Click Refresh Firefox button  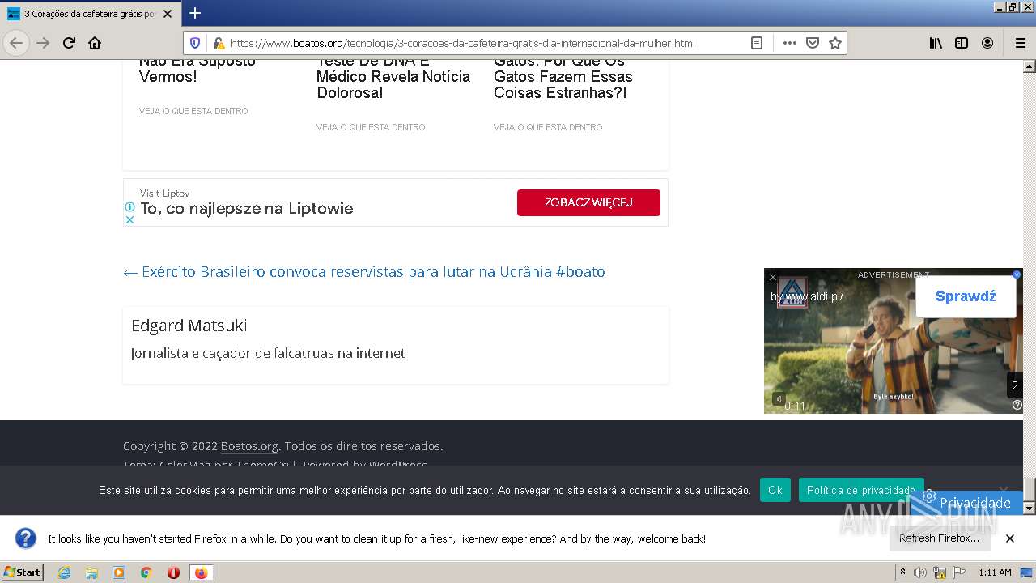(x=939, y=538)
